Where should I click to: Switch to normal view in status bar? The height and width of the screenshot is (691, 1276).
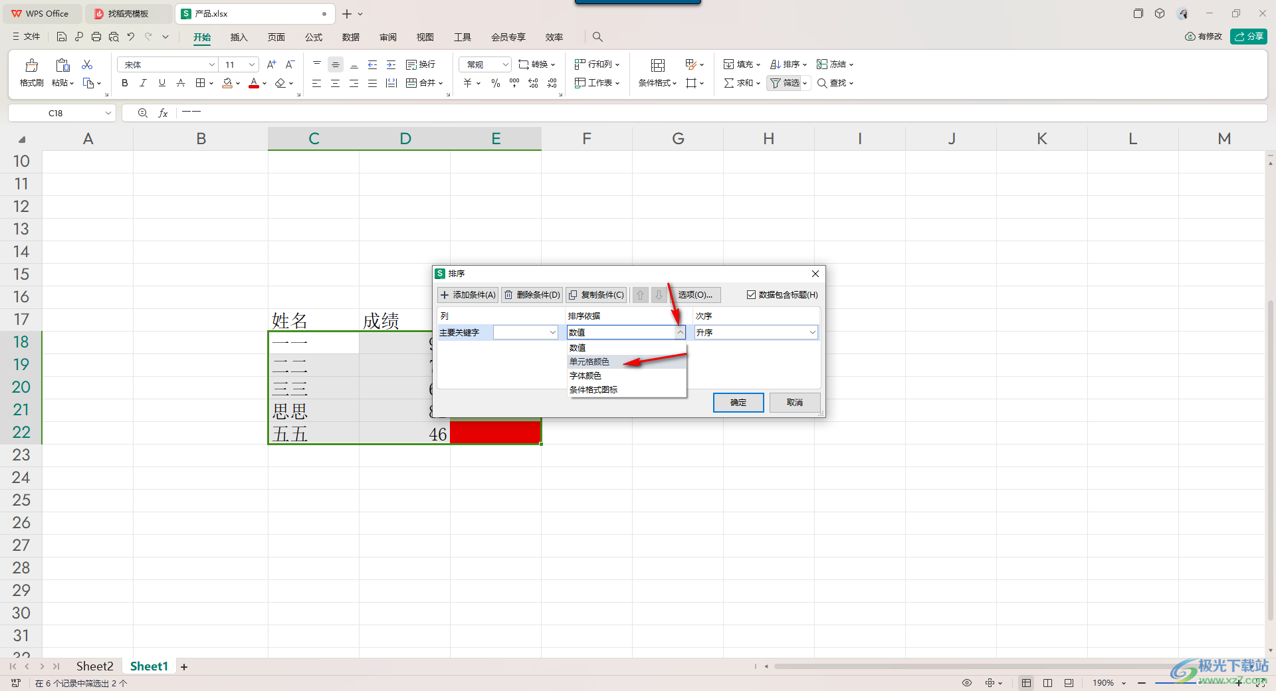[x=1027, y=682]
